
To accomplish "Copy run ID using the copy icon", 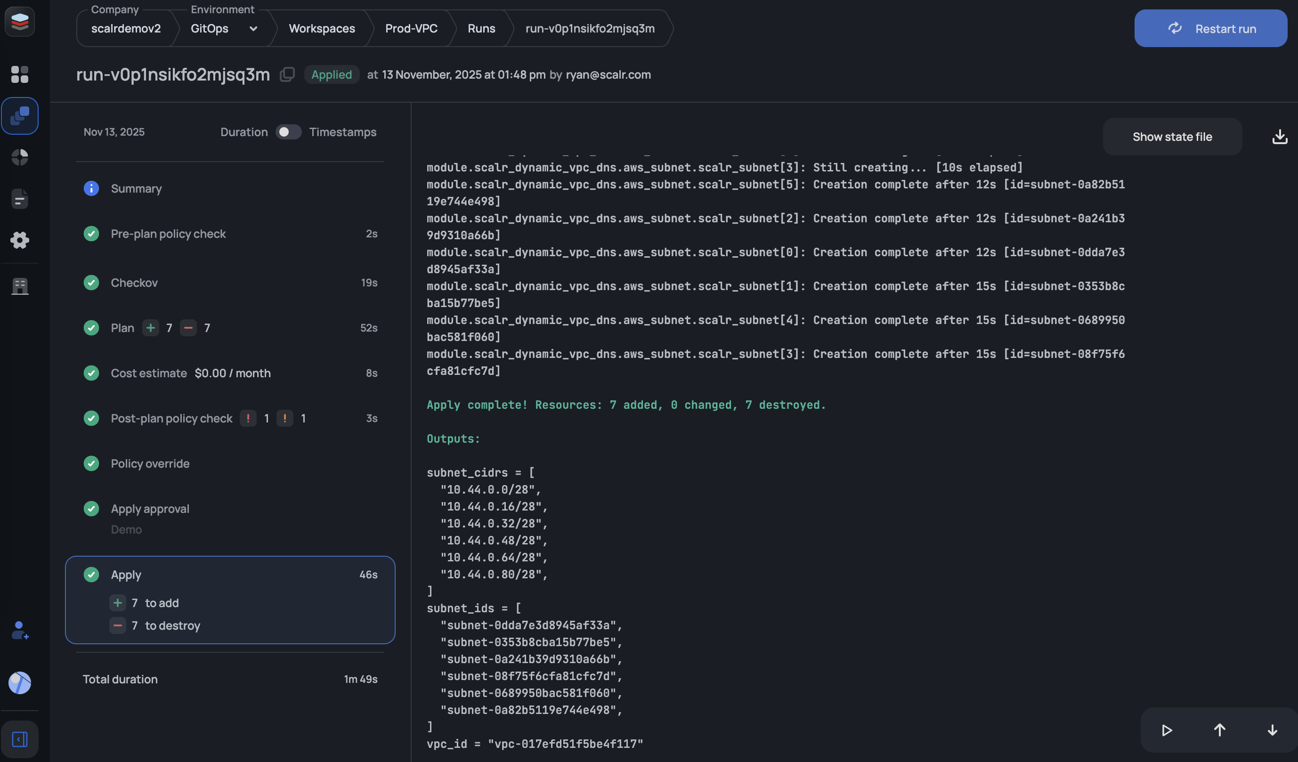I will click(287, 74).
